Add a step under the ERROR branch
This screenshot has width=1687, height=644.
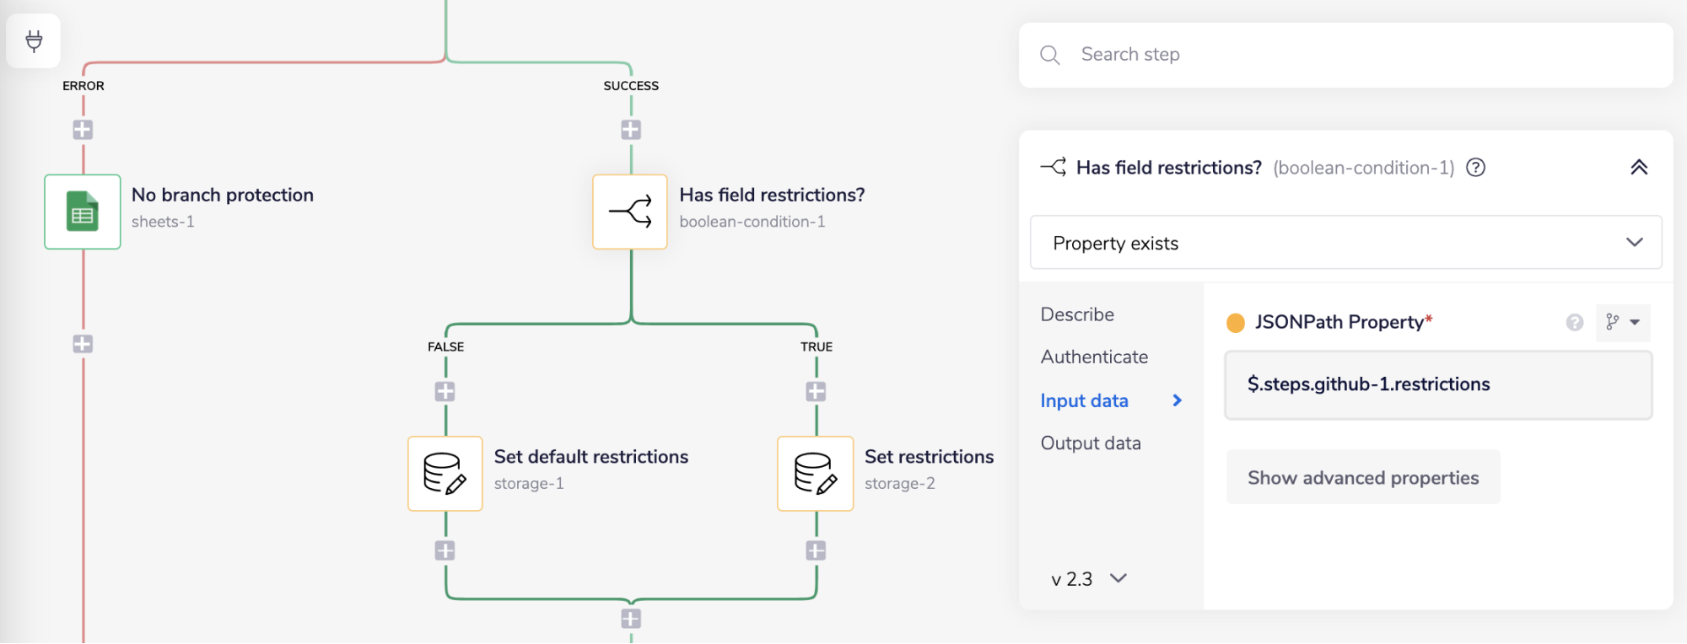tap(83, 130)
